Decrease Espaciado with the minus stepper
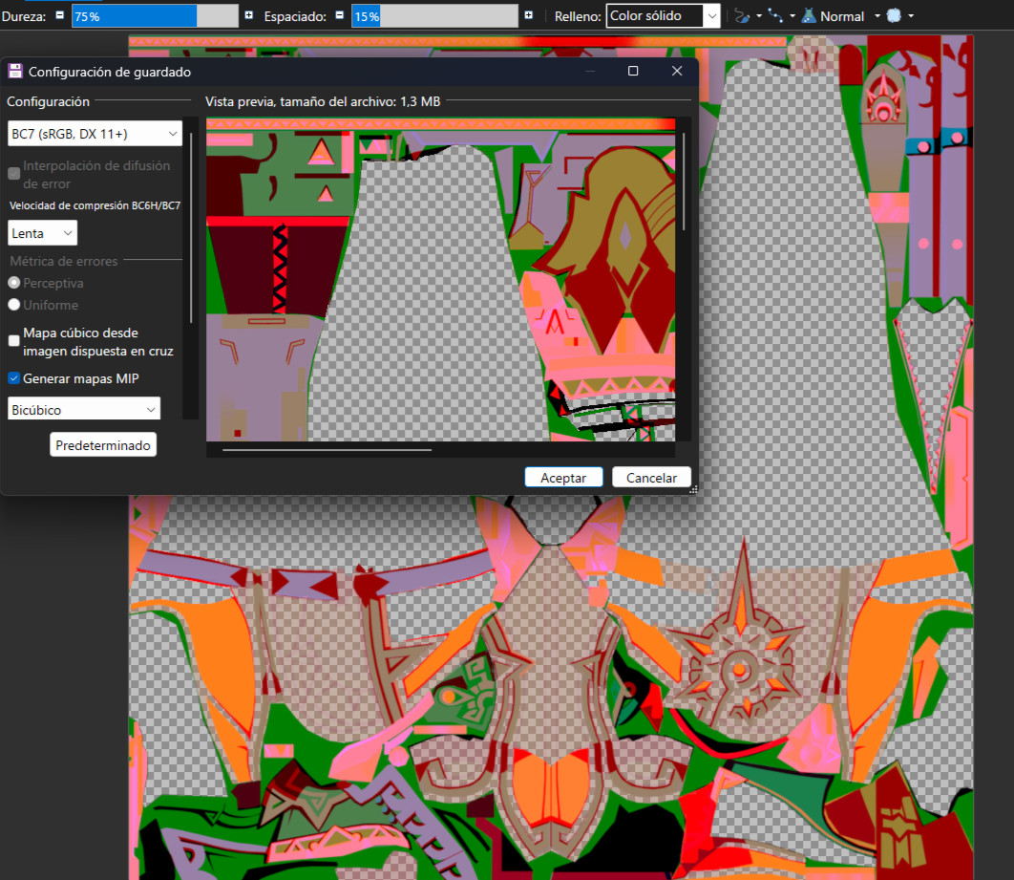Image resolution: width=1014 pixels, height=880 pixels. coord(339,15)
